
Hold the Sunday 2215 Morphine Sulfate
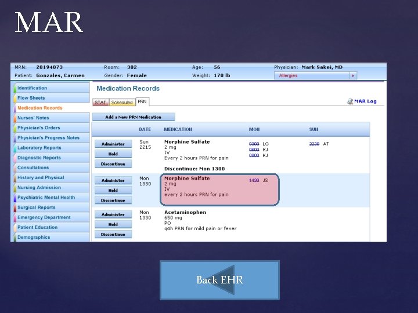tap(113, 154)
